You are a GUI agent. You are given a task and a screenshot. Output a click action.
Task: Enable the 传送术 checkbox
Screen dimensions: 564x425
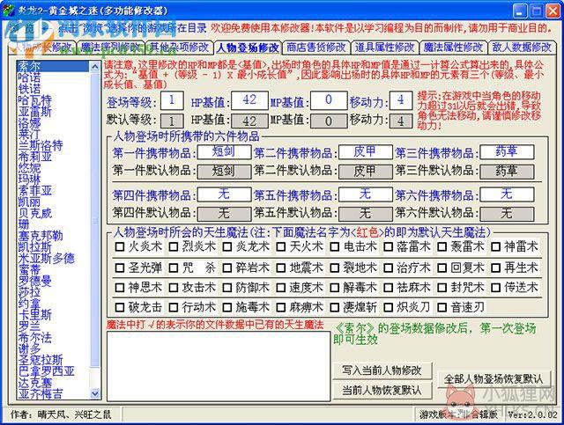click(x=495, y=288)
